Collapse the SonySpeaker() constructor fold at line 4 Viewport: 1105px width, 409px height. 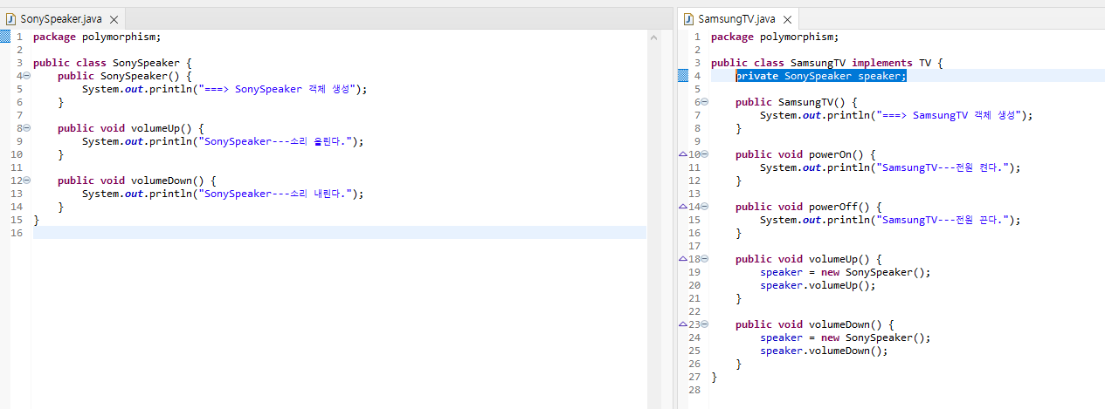[x=27, y=76]
